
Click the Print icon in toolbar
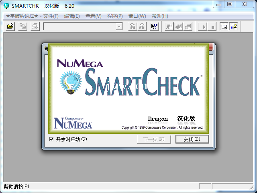(x=35, y=27)
